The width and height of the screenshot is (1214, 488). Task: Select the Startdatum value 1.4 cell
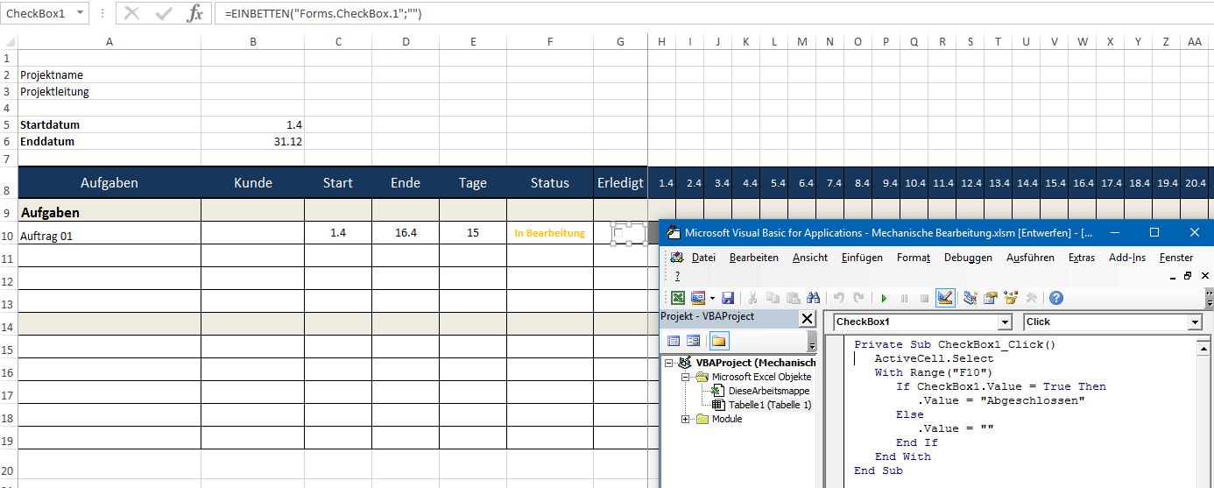pos(252,124)
